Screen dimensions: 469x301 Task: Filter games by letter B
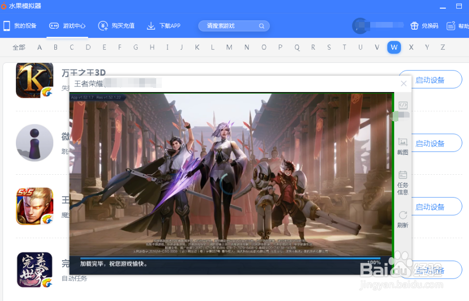point(56,47)
